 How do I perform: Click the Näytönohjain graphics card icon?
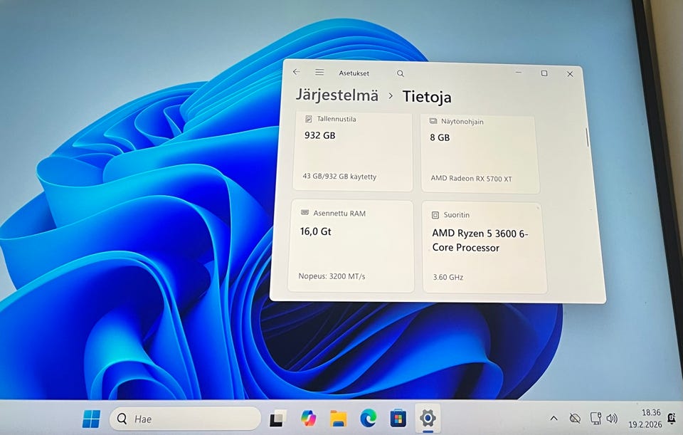[x=433, y=121]
